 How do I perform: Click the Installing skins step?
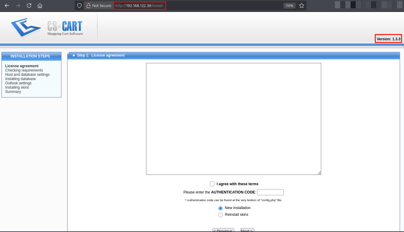tap(17, 87)
